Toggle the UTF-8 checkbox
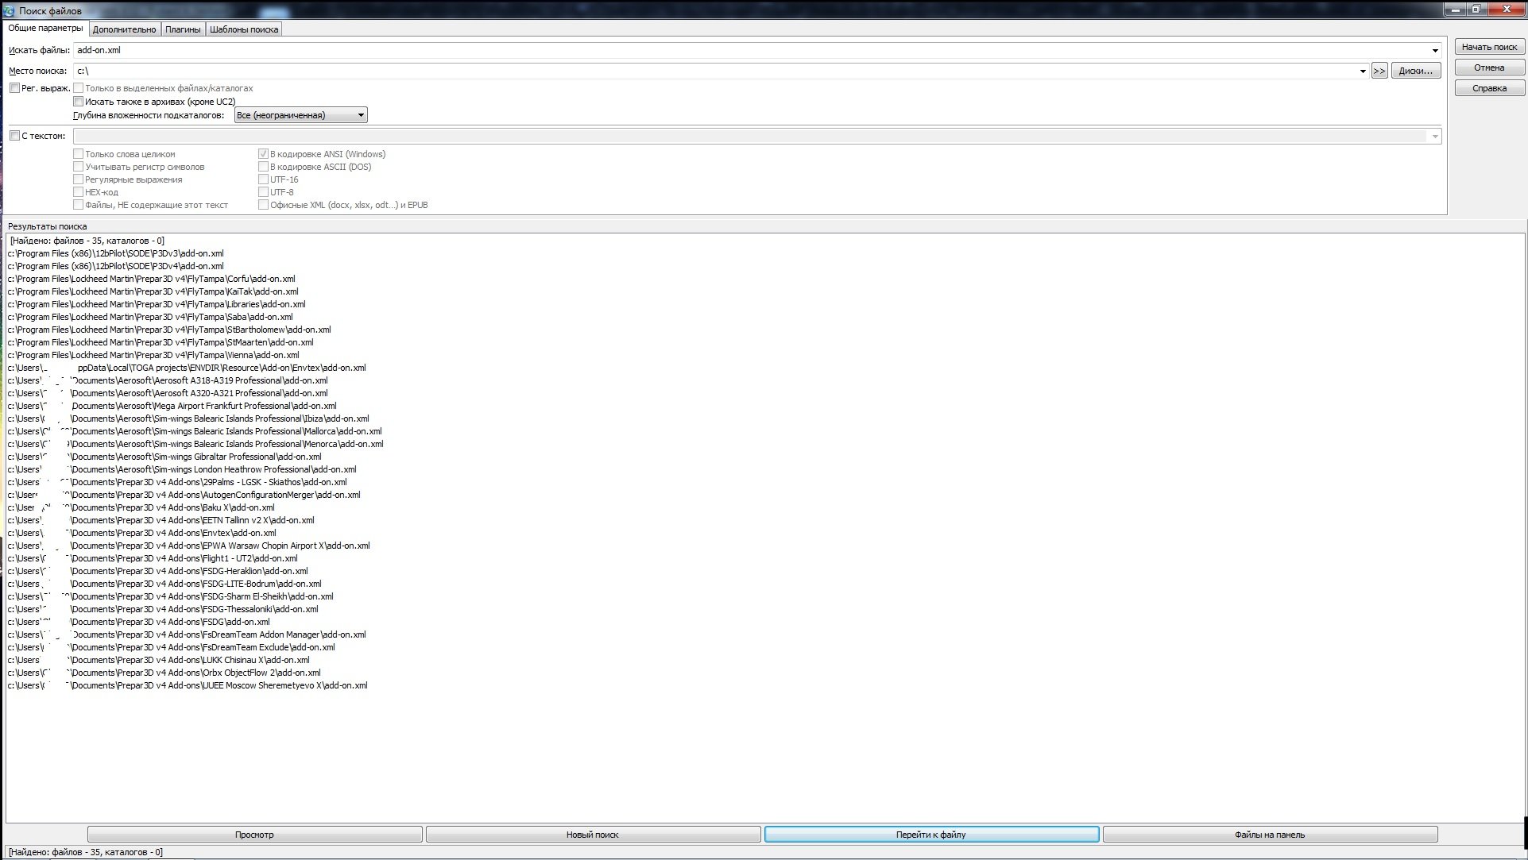The width and height of the screenshot is (1528, 860). tap(263, 192)
